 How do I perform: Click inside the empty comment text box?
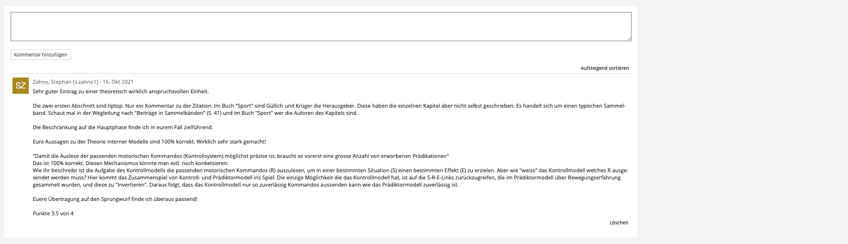[x=321, y=26]
